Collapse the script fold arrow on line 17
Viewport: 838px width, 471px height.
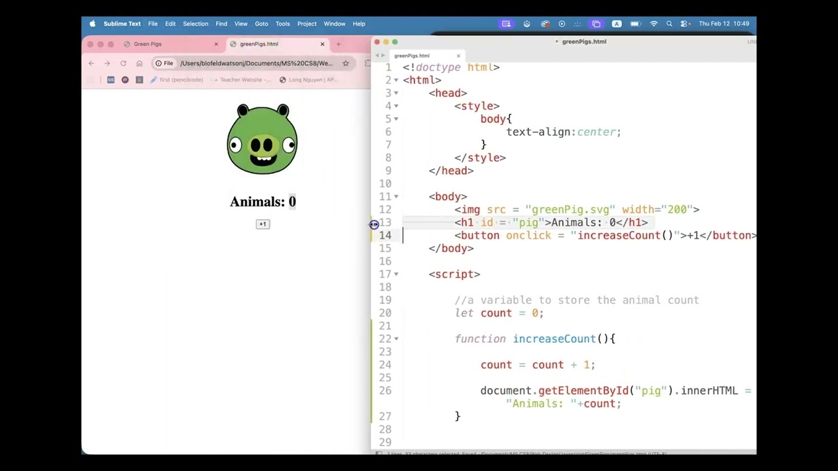396,275
